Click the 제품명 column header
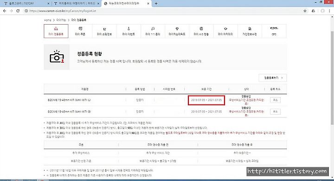334x181 pixels. (84, 89)
